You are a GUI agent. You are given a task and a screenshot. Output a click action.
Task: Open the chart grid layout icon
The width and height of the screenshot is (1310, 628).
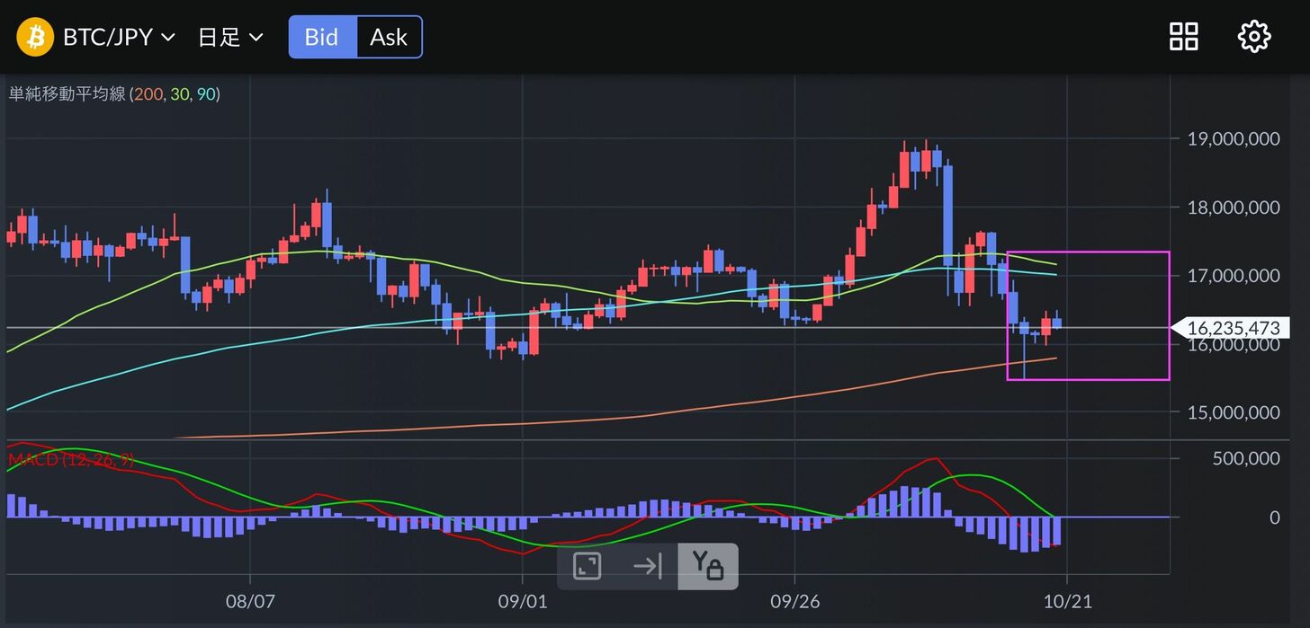pyautogui.click(x=1183, y=37)
